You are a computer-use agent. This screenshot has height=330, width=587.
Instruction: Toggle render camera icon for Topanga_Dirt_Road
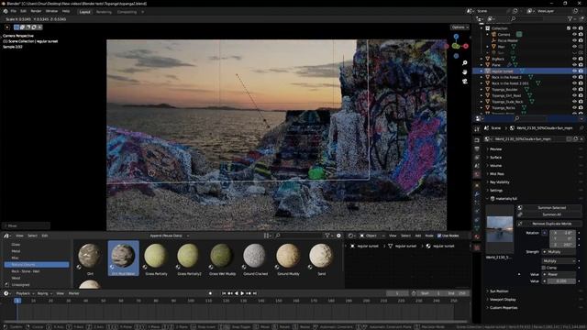(581, 95)
